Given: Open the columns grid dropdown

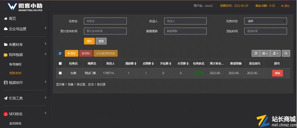Looking at the screenshot, I should [x=265, y=54].
